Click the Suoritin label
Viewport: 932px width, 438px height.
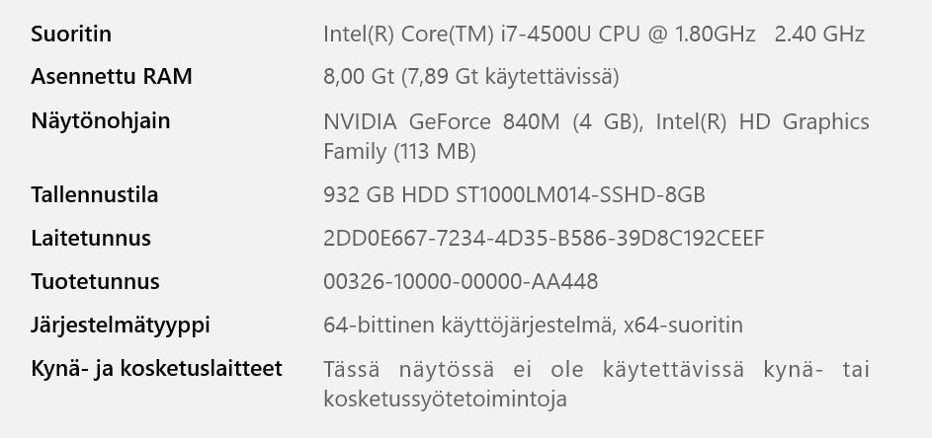point(71,34)
